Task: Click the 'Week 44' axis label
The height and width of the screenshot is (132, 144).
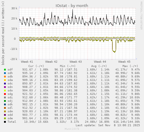Action: [100, 62]
